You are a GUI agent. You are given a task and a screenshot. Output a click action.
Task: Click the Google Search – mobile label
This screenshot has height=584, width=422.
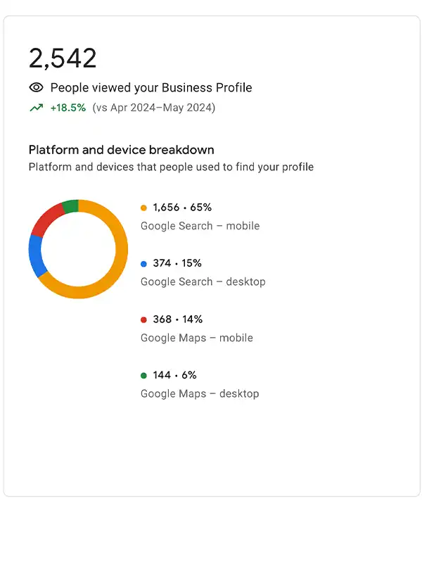click(200, 226)
